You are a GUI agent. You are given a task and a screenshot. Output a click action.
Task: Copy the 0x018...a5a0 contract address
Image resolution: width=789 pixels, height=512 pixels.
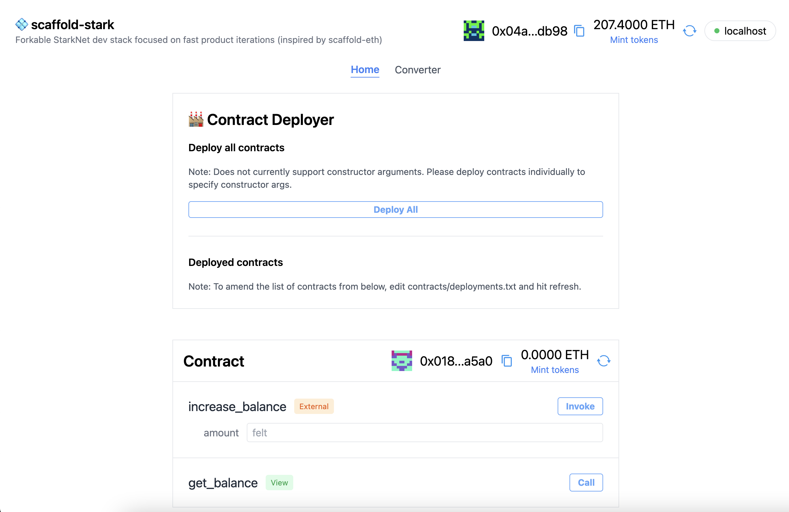[x=506, y=361]
